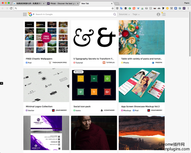Open the ampersand typography thumbnail
Viewport: 191px width, 153px height.
click(x=94, y=37)
